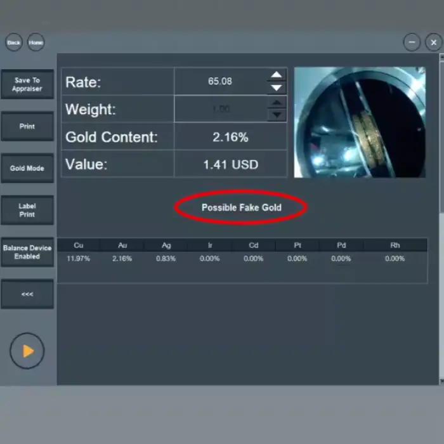Click the Back round button
This screenshot has height=444, width=444.
point(14,42)
